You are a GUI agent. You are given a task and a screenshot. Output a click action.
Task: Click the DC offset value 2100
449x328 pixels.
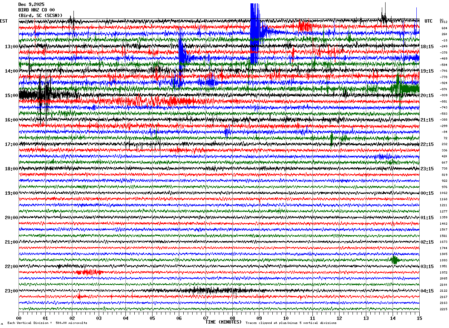point(443,285)
